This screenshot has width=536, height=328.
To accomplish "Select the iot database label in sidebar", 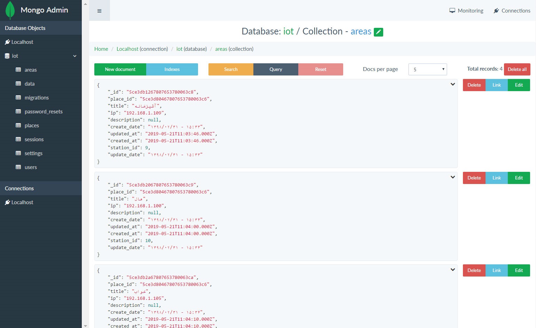I will point(15,56).
